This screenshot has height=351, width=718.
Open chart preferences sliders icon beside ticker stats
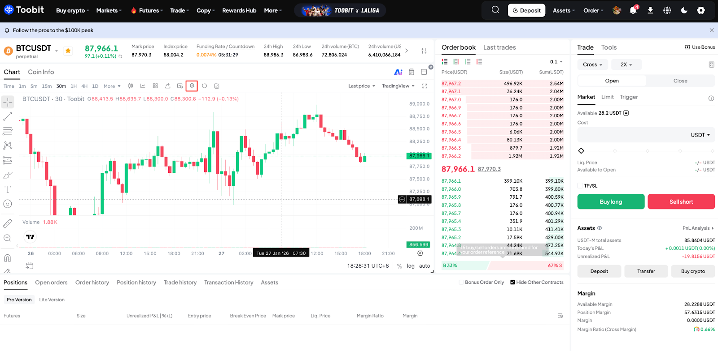[424, 51]
